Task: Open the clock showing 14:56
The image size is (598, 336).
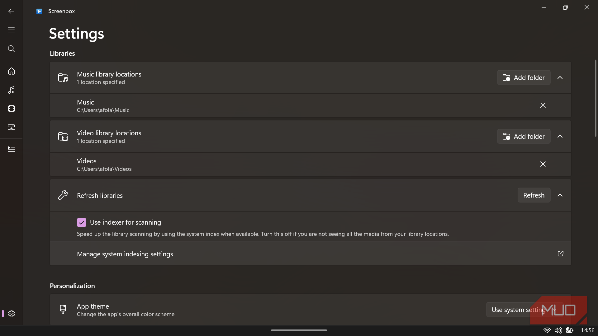Action: pos(587,330)
